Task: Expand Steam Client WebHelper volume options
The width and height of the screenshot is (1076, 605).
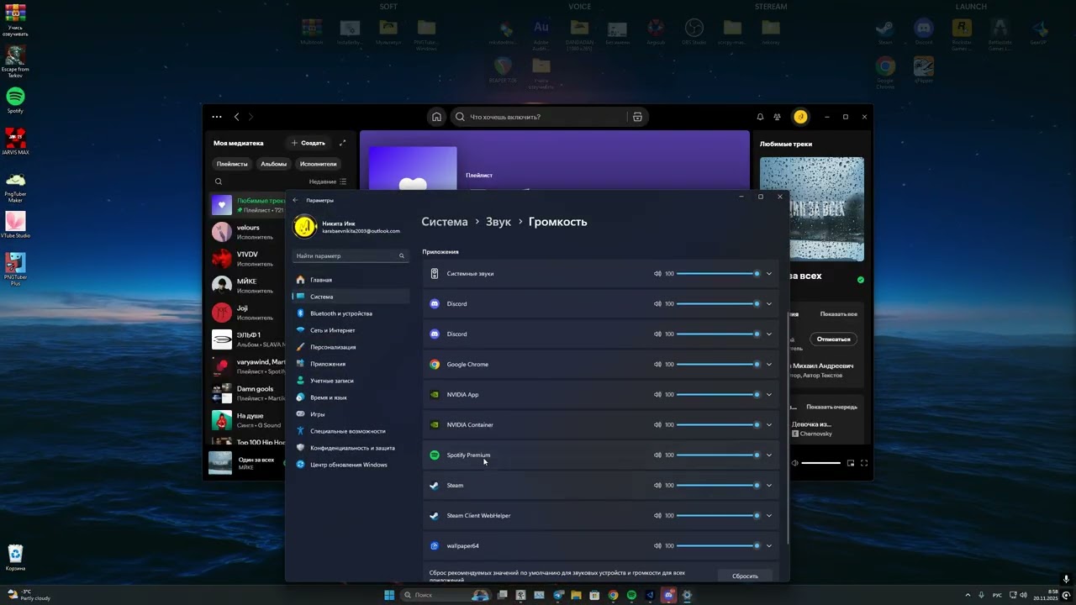Action: pos(768,516)
